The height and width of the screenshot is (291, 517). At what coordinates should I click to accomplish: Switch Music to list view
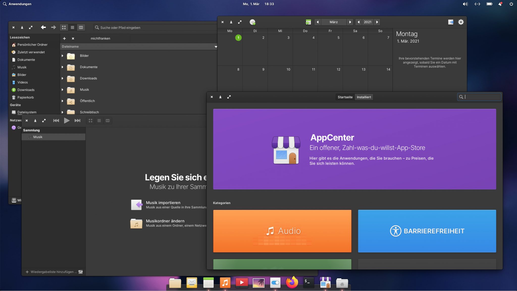click(99, 121)
